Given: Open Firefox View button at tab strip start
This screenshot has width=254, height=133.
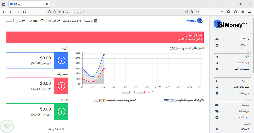Looking at the screenshot, I should click(4, 4).
